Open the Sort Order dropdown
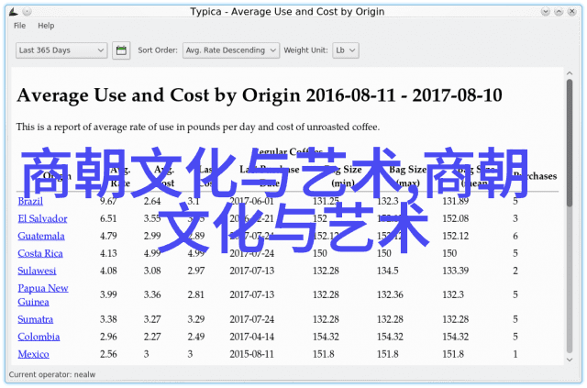587x388 pixels. [231, 50]
